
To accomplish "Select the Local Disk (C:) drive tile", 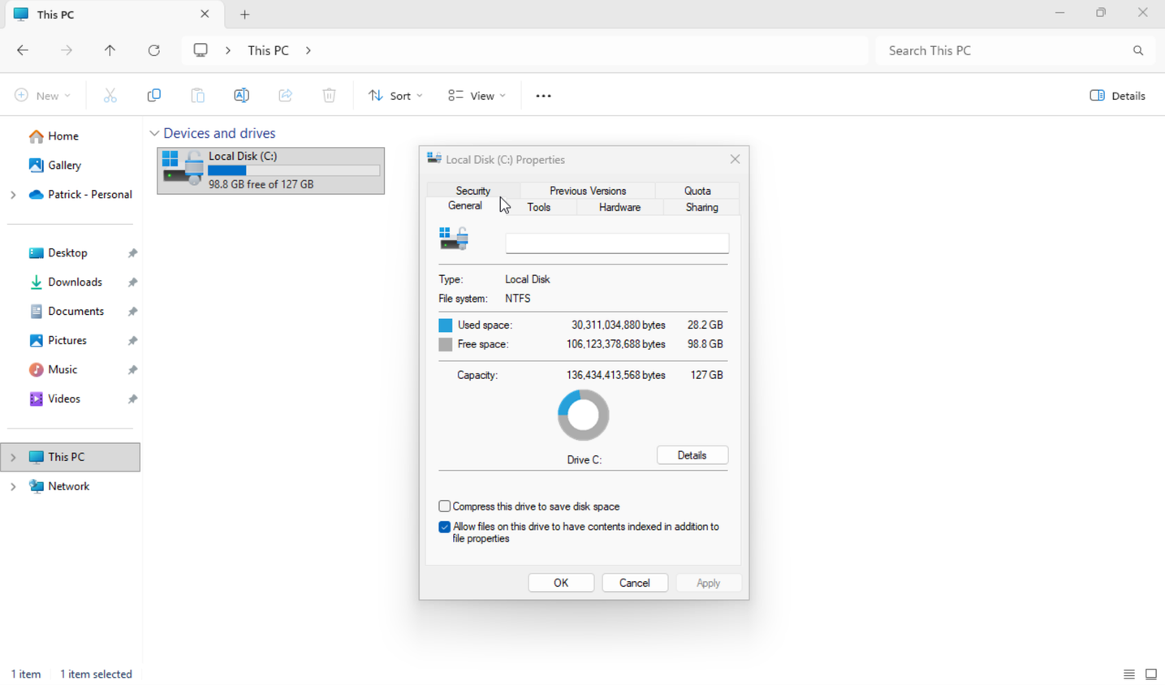I will [x=271, y=170].
